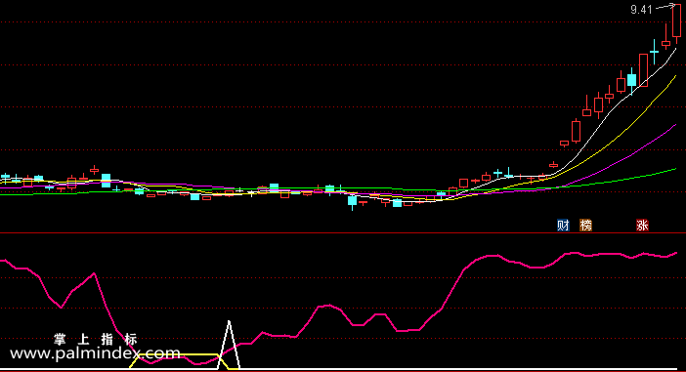Select the cyan cross doji candle near the top right
Screen dimensions: 686x372
[654, 52]
